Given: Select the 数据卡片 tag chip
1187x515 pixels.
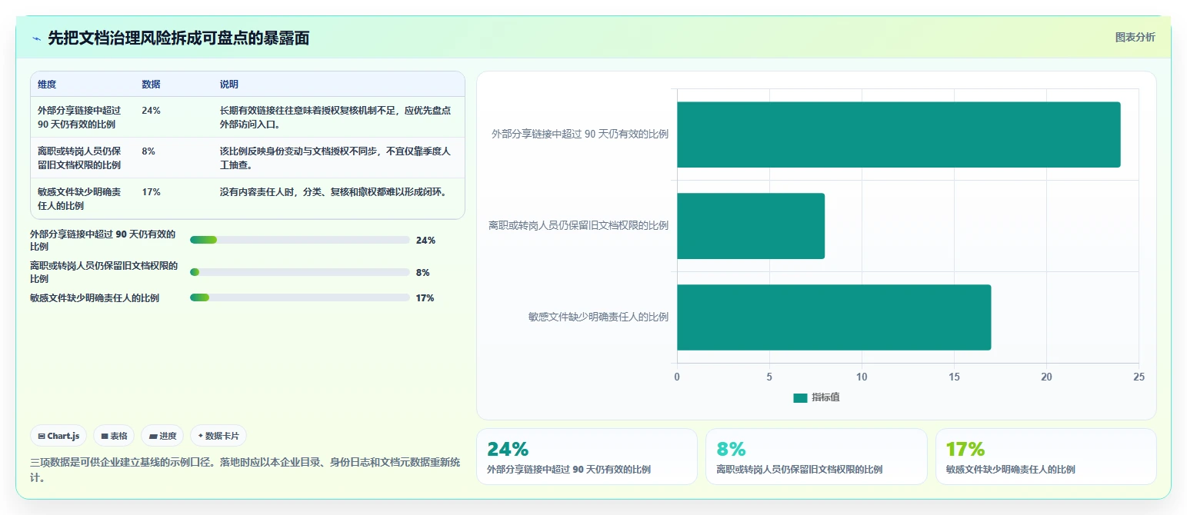Looking at the screenshot, I should click(218, 436).
